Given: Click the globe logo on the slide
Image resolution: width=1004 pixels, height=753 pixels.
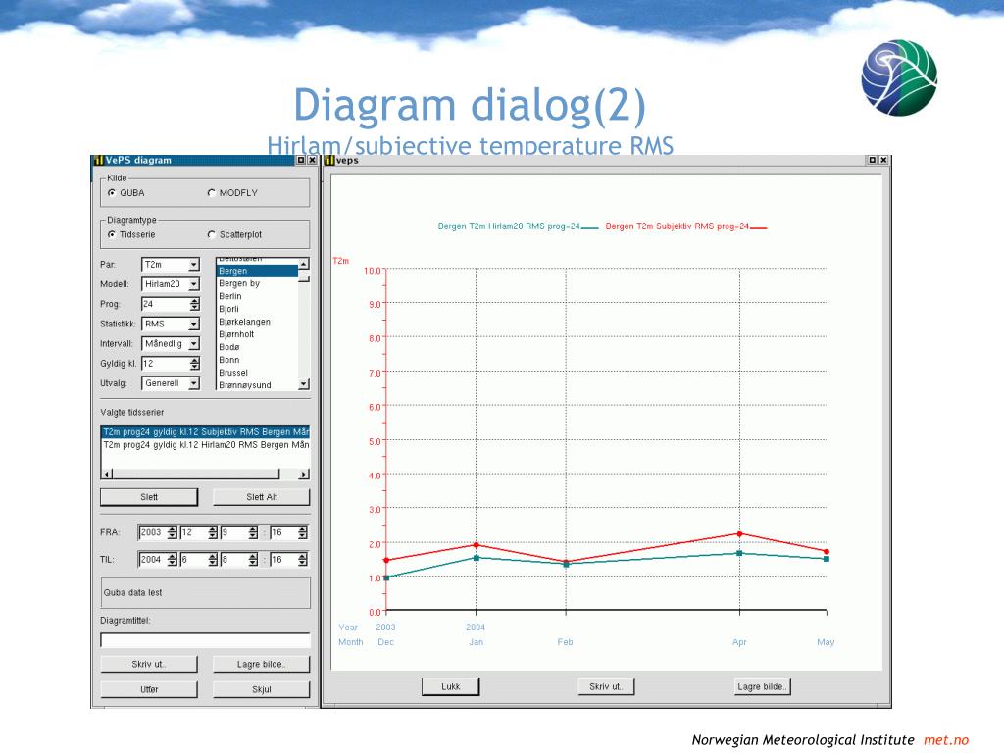Looking at the screenshot, I should click(899, 77).
